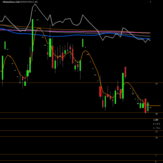The image size is (163, 163).
Task: Select the price label 6
Action: 156,162
